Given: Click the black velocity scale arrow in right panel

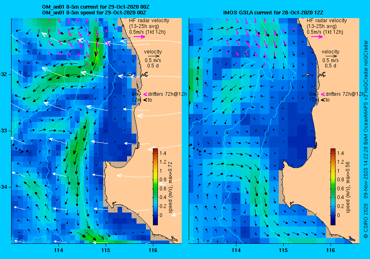Looking at the screenshot, I should coord(331,56).
